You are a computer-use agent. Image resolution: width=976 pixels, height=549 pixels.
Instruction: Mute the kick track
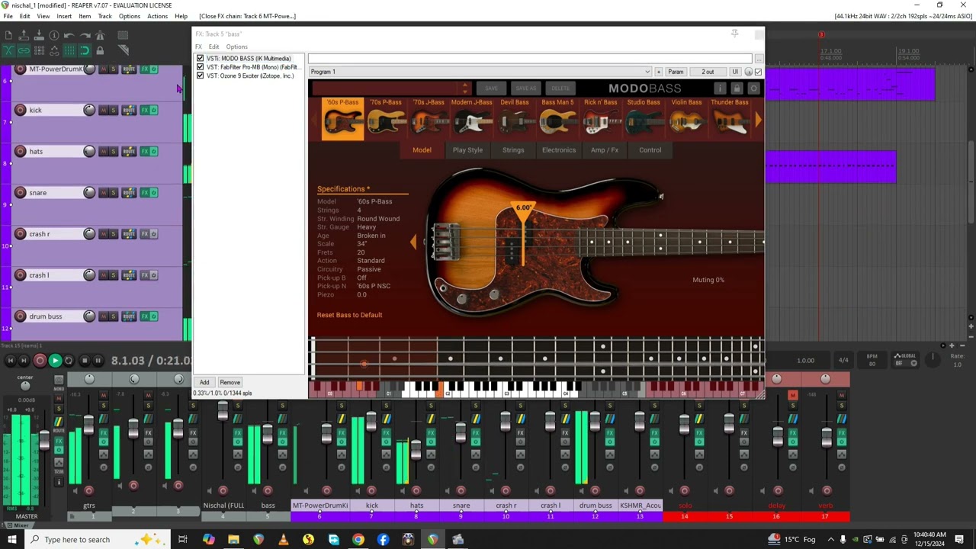104,111
